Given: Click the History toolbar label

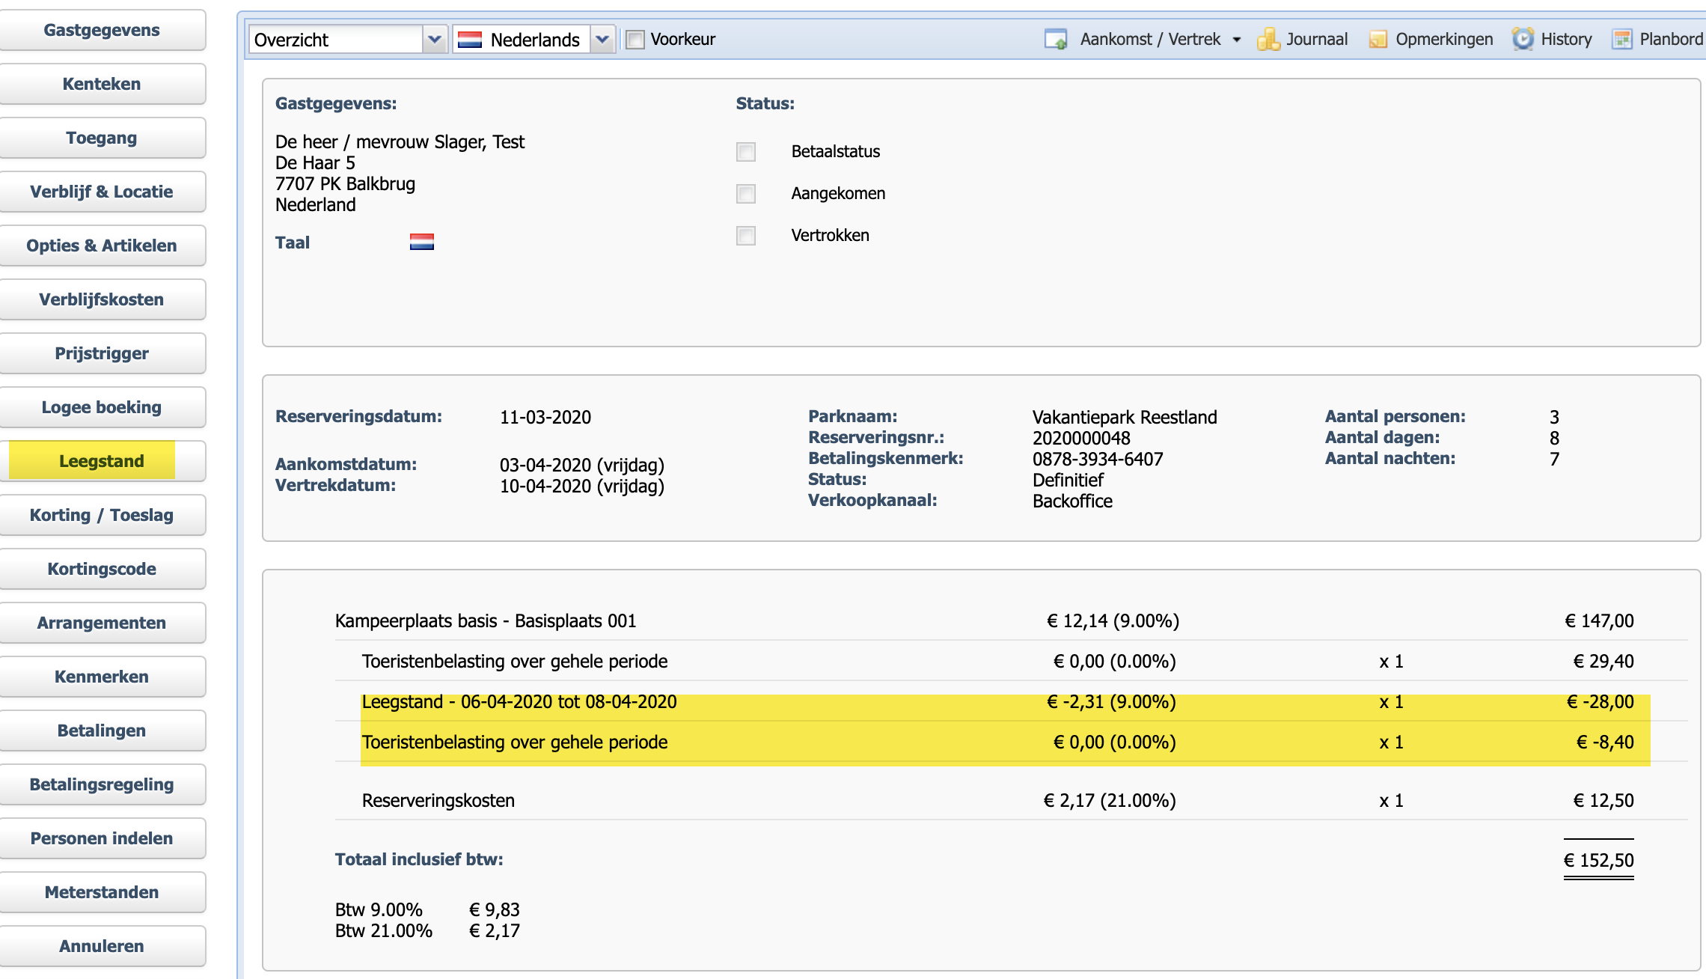Looking at the screenshot, I should [1566, 40].
